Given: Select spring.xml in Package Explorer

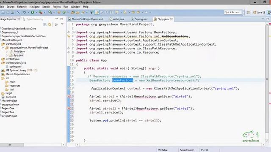Looking at the screenshot, I should pos(14,67).
